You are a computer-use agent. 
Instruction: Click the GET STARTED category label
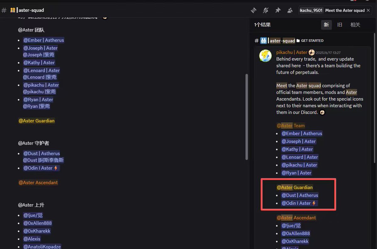click(312, 41)
